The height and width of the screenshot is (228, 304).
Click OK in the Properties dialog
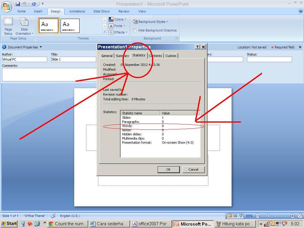169,170
